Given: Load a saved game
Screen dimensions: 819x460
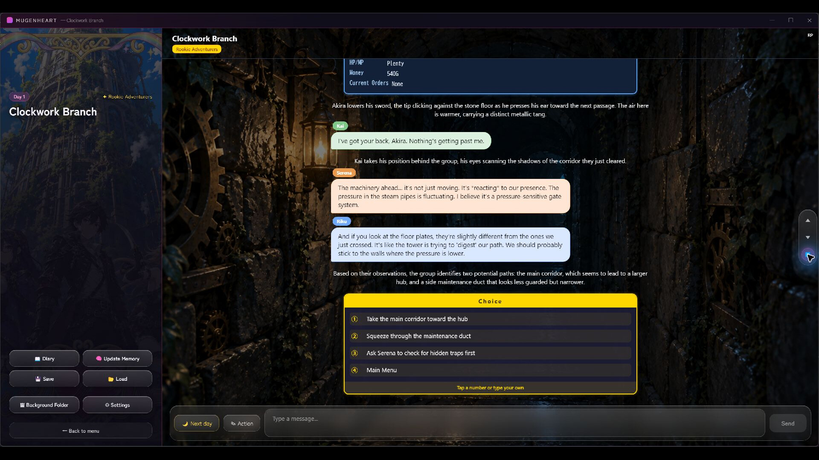Looking at the screenshot, I should (117, 379).
